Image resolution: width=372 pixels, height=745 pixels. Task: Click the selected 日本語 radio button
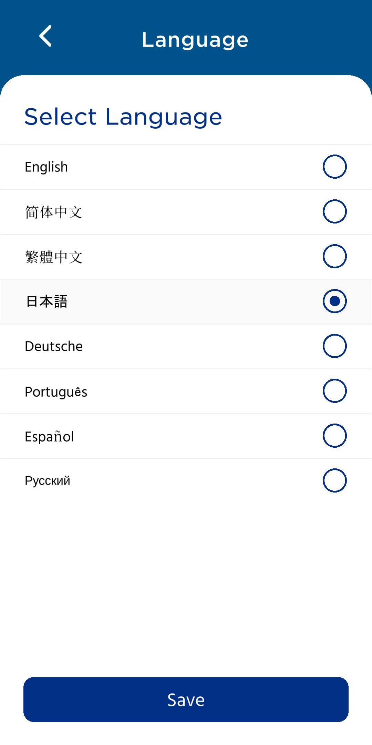334,301
